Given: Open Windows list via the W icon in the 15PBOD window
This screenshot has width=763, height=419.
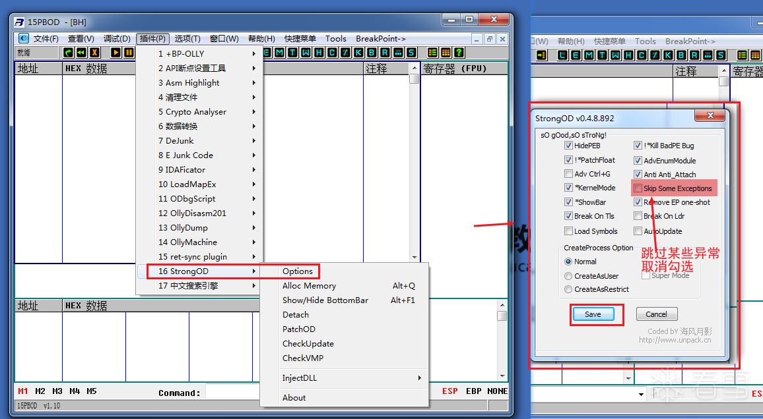Looking at the screenshot, I should [306, 53].
